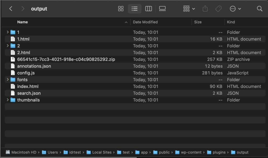Click the Tags icon in toolbar
The width and height of the screenshot is (268, 158).
click(x=218, y=9)
